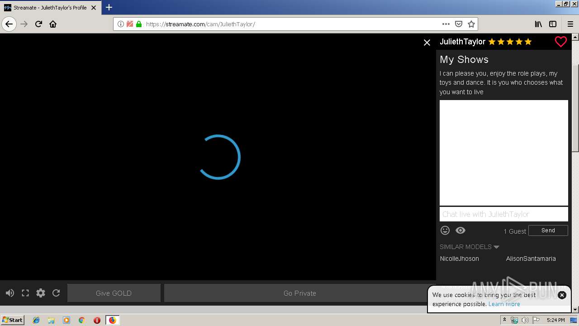Go back to previous page
The width and height of the screenshot is (579, 326).
tap(9, 24)
